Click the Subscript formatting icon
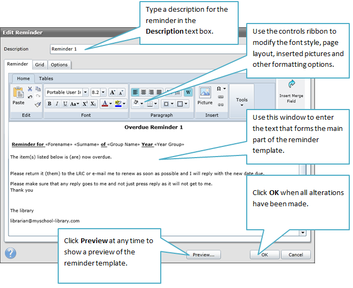This screenshot has width=353, height=288. click(93, 104)
